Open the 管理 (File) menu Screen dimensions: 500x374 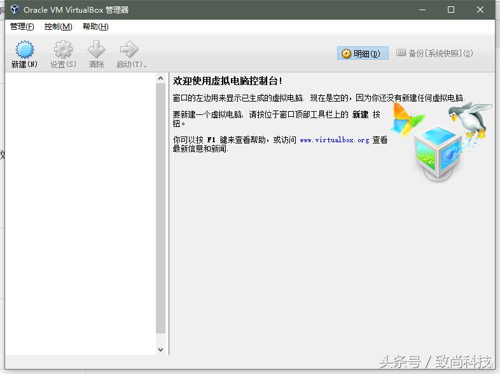pyautogui.click(x=22, y=27)
